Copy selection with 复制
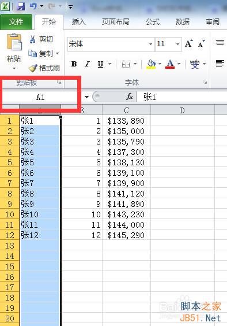This screenshot has height=326, width=227. pos(41,53)
